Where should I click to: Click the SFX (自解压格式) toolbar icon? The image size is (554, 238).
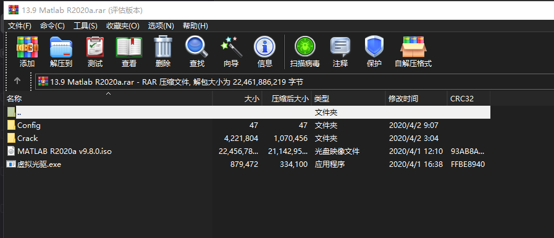coord(413,47)
